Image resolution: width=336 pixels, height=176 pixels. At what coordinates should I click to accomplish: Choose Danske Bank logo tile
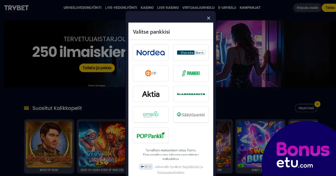coord(191,52)
